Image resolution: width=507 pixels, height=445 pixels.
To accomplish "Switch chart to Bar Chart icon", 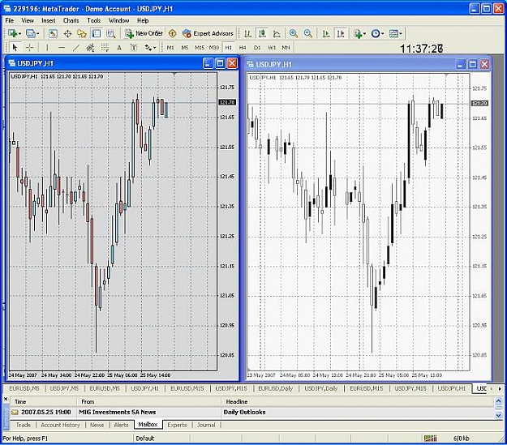I will pos(247,33).
